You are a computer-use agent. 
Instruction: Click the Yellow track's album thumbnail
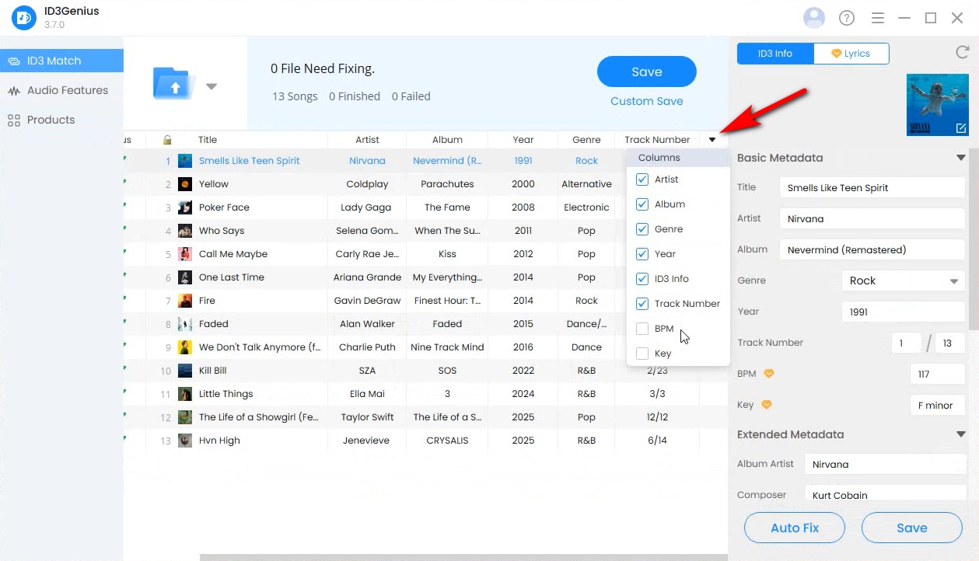point(185,184)
